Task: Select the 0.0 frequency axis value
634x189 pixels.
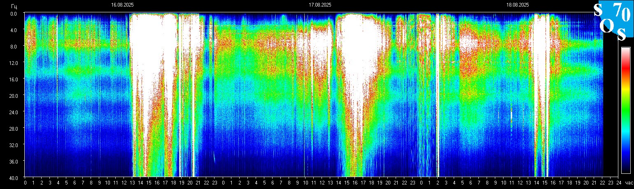Action: tap(14, 14)
